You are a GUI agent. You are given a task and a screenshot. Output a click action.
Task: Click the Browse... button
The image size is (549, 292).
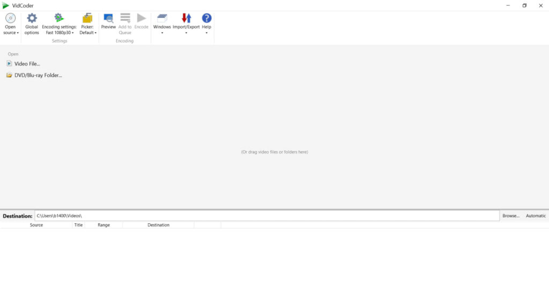(511, 216)
